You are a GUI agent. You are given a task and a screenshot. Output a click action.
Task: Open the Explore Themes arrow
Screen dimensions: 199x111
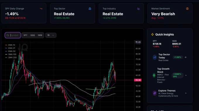pyautogui.click(x=186, y=93)
